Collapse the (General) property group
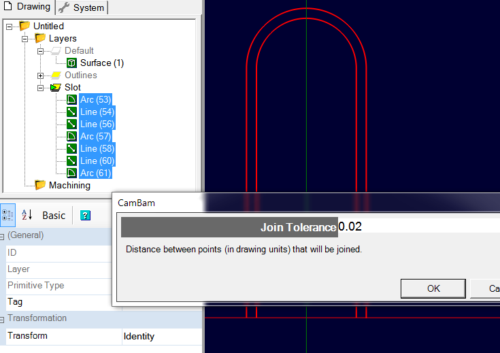This screenshot has height=353, width=500. pos(2,236)
